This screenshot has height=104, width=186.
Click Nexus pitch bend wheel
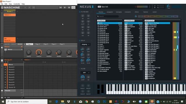pos(99,89)
